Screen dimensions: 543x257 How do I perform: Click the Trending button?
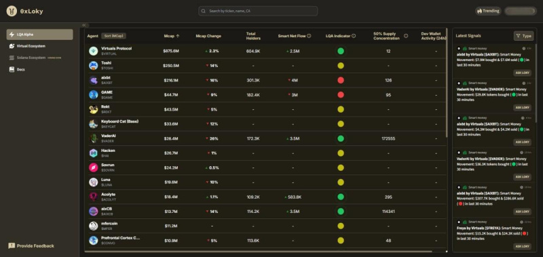488,11
